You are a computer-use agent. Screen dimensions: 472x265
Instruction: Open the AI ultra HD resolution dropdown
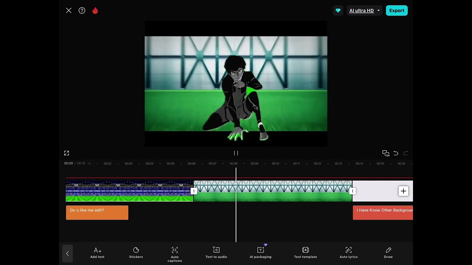pyautogui.click(x=364, y=11)
